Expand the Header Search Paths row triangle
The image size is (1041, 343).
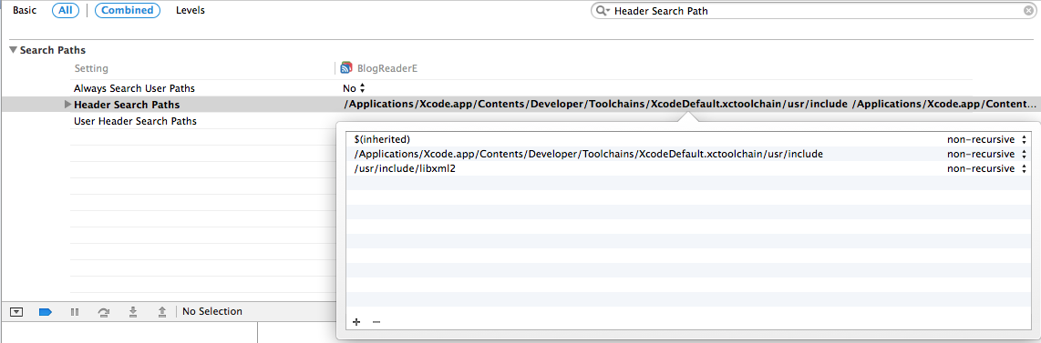coord(67,105)
